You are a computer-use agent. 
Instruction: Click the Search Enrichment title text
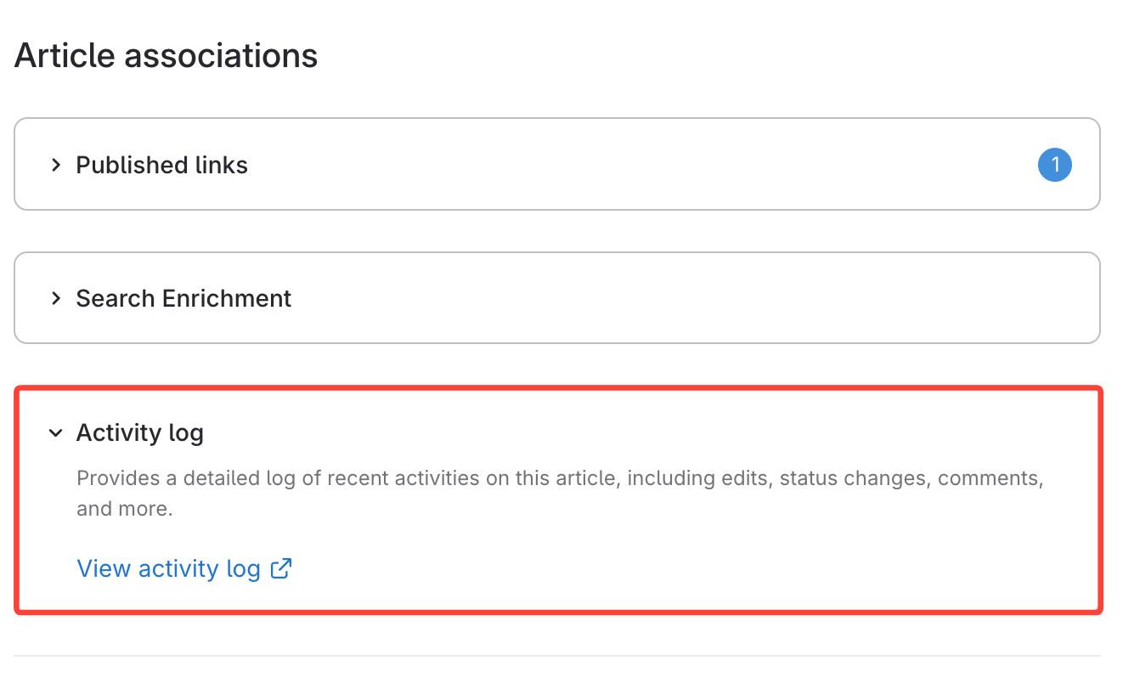click(183, 298)
